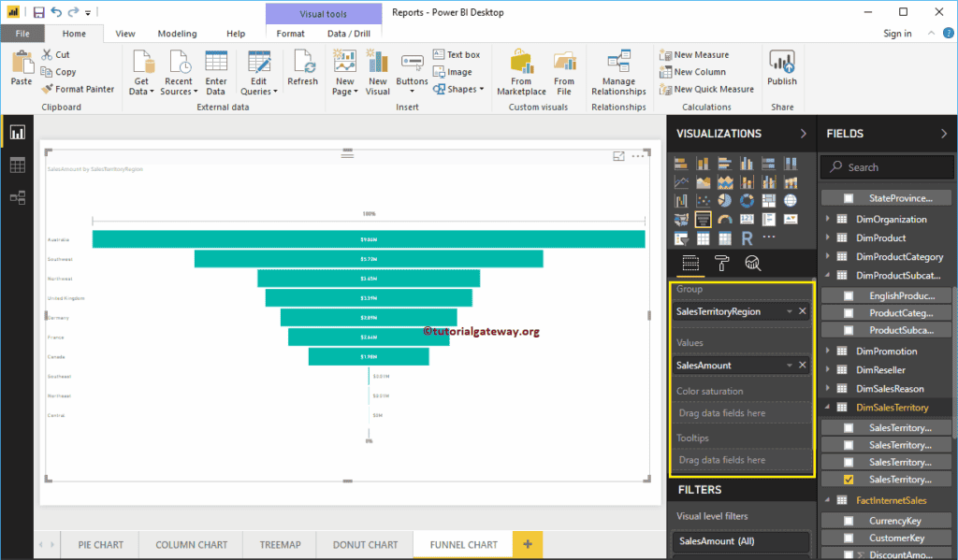This screenshot has width=958, height=560.
Task: Check the ProductCateg... field checkbox
Action: pos(849,312)
